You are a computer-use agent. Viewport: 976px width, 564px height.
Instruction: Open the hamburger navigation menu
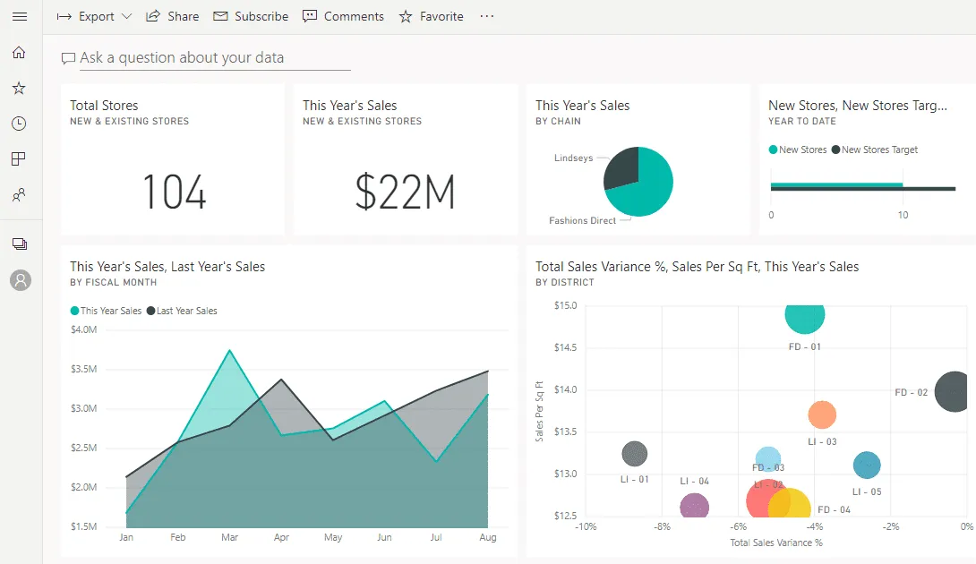pyautogui.click(x=19, y=16)
